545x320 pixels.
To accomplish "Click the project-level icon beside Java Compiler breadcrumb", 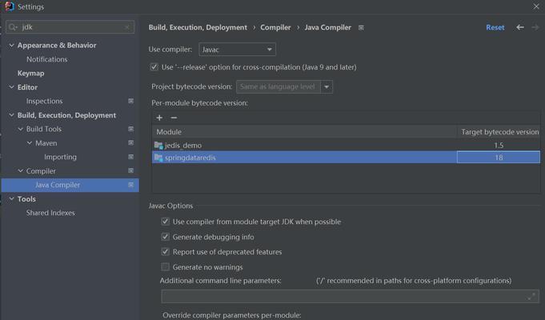I will (x=361, y=27).
